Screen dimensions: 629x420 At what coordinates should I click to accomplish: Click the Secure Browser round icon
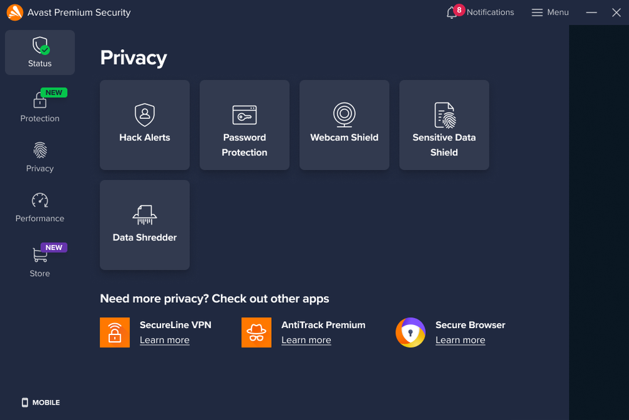(410, 332)
